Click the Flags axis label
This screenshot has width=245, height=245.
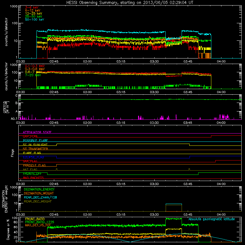click(x=13, y=153)
